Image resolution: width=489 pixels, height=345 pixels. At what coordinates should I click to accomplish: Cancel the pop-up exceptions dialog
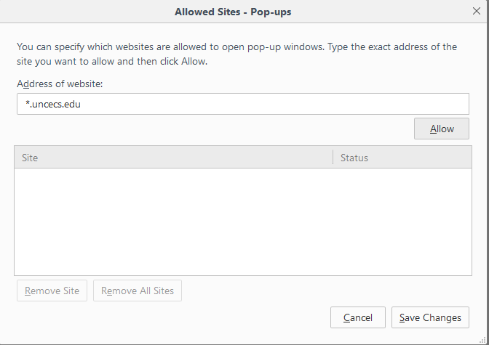357,317
